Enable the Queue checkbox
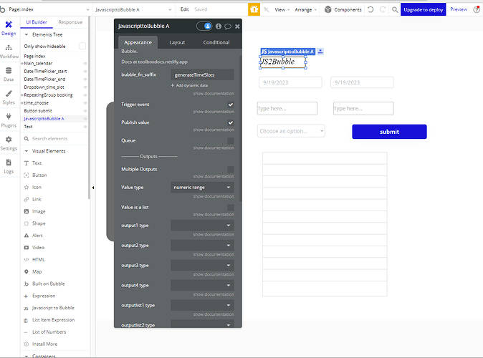This screenshot has width=483, height=358. (231, 141)
